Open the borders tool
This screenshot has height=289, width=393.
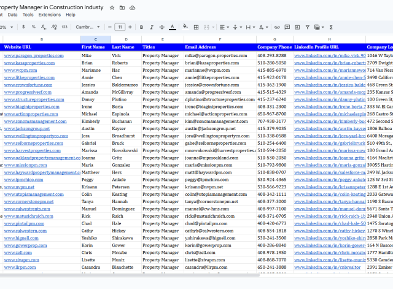(196, 27)
